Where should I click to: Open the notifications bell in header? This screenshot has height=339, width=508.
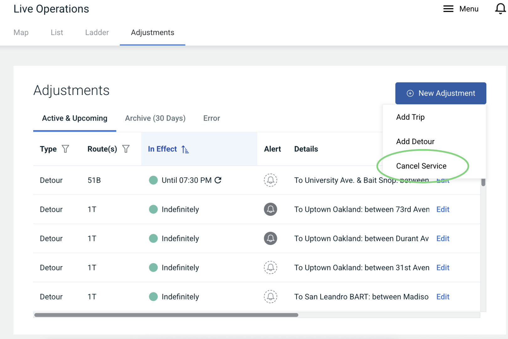click(500, 9)
